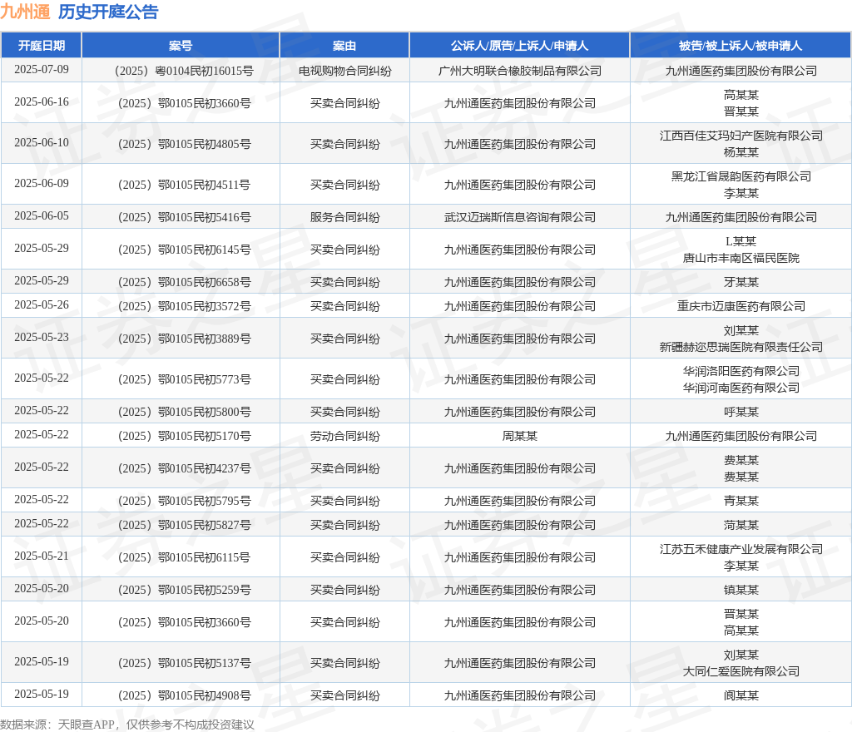Screen dimensions: 852x732
Task: Select the "电视购物合同纠纷" cell
Action: [x=345, y=71]
